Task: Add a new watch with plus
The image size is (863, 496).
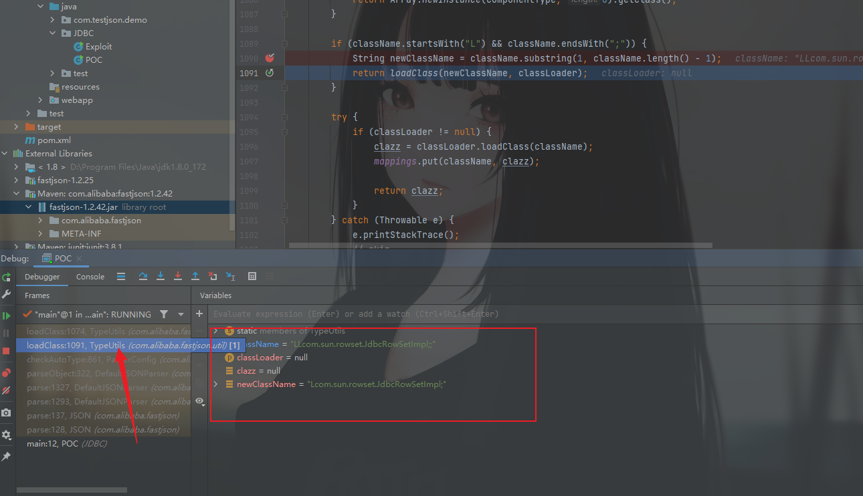Action: (x=199, y=314)
